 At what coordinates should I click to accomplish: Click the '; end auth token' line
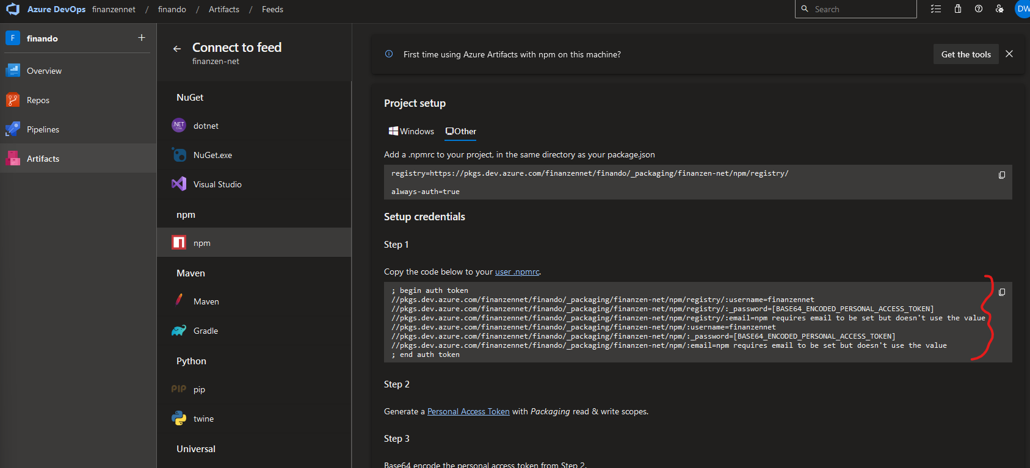pos(426,355)
